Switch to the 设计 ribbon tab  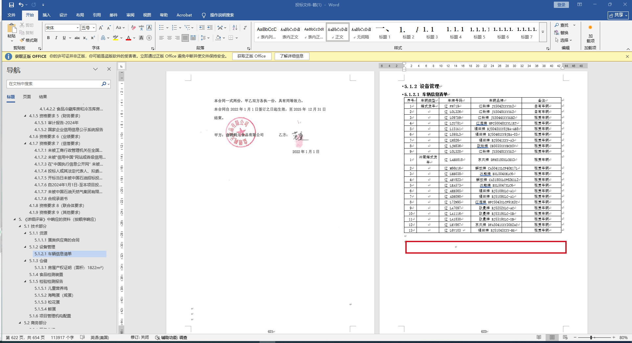(63, 15)
